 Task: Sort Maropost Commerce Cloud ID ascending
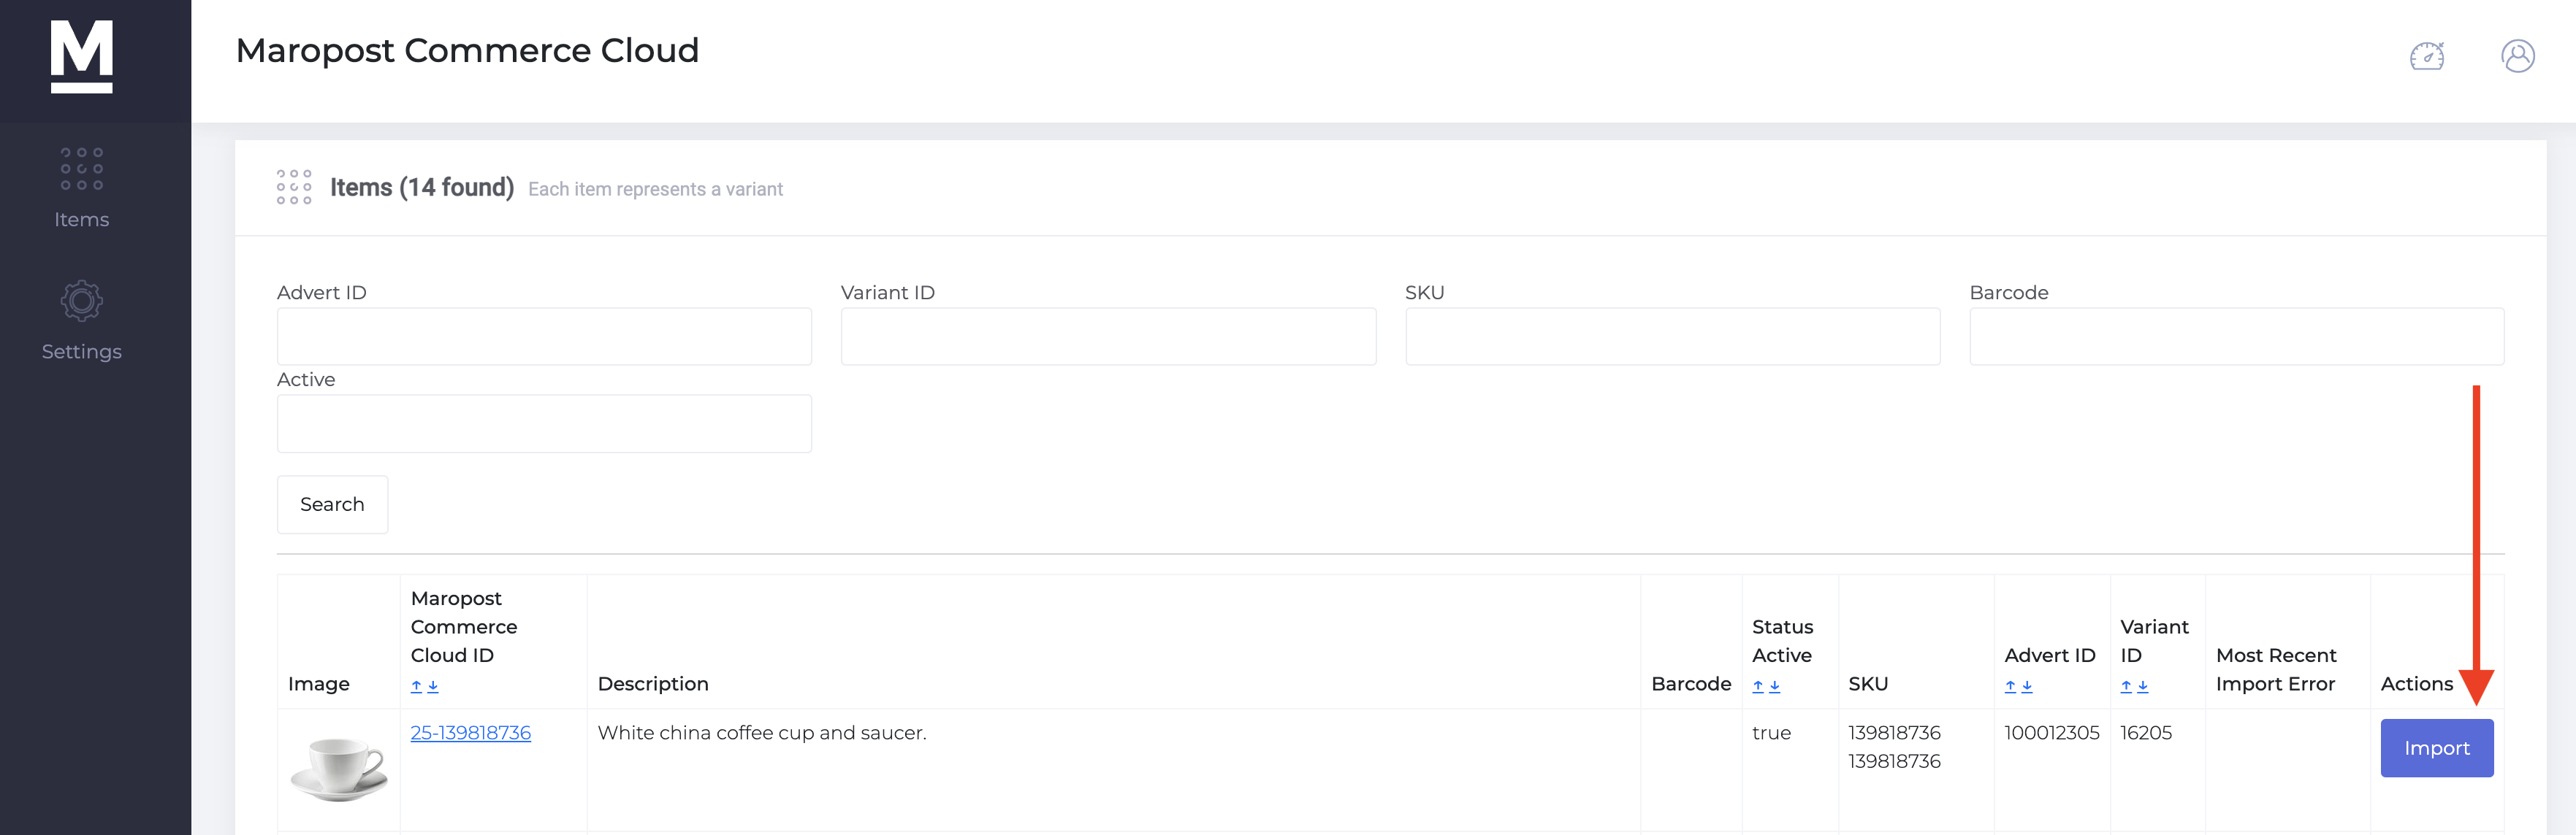[416, 686]
